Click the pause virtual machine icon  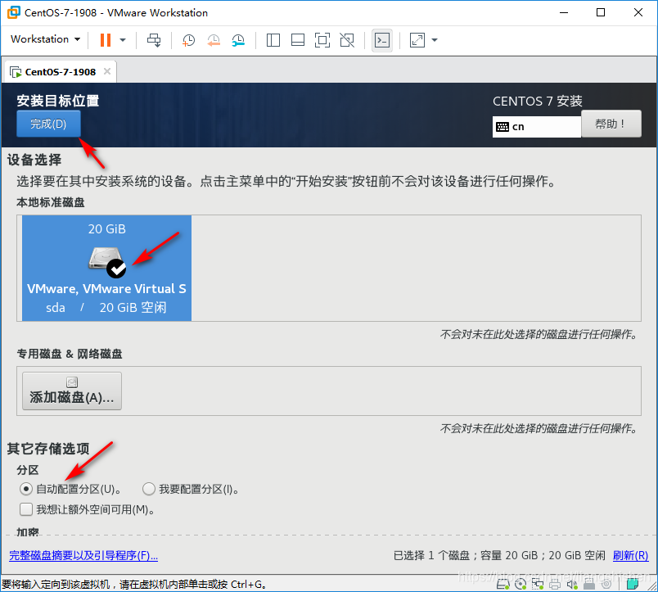point(106,40)
